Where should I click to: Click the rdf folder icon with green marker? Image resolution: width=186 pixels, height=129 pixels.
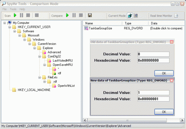[54, 73]
